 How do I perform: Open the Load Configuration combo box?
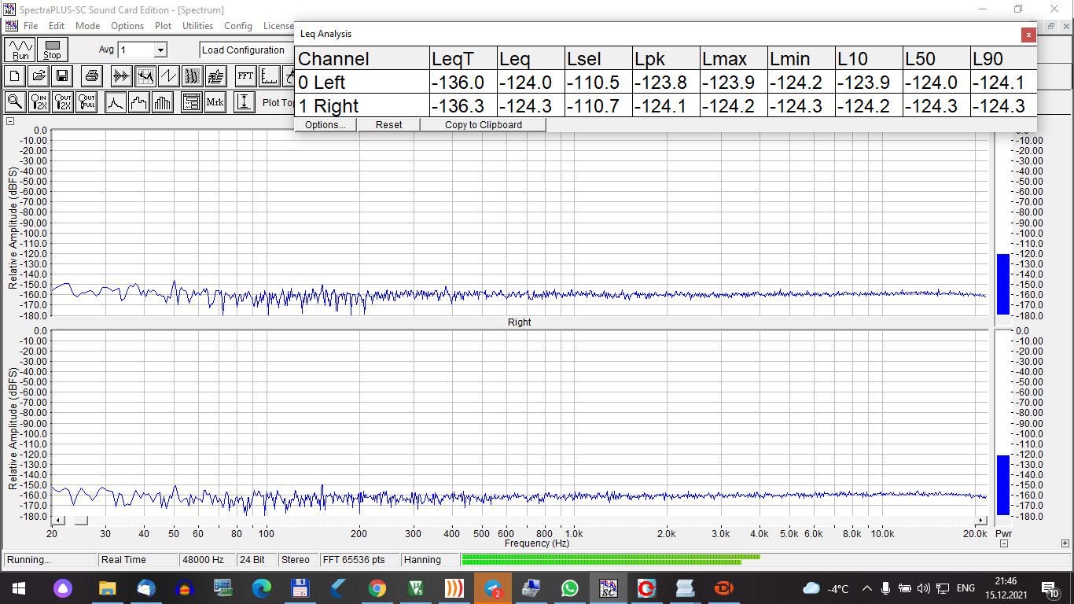point(245,50)
